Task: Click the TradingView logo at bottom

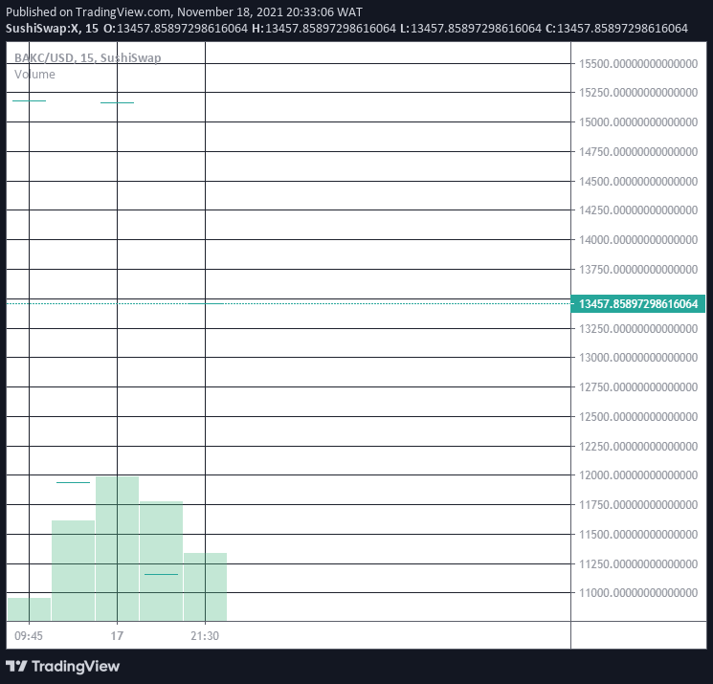Action: click(63, 666)
